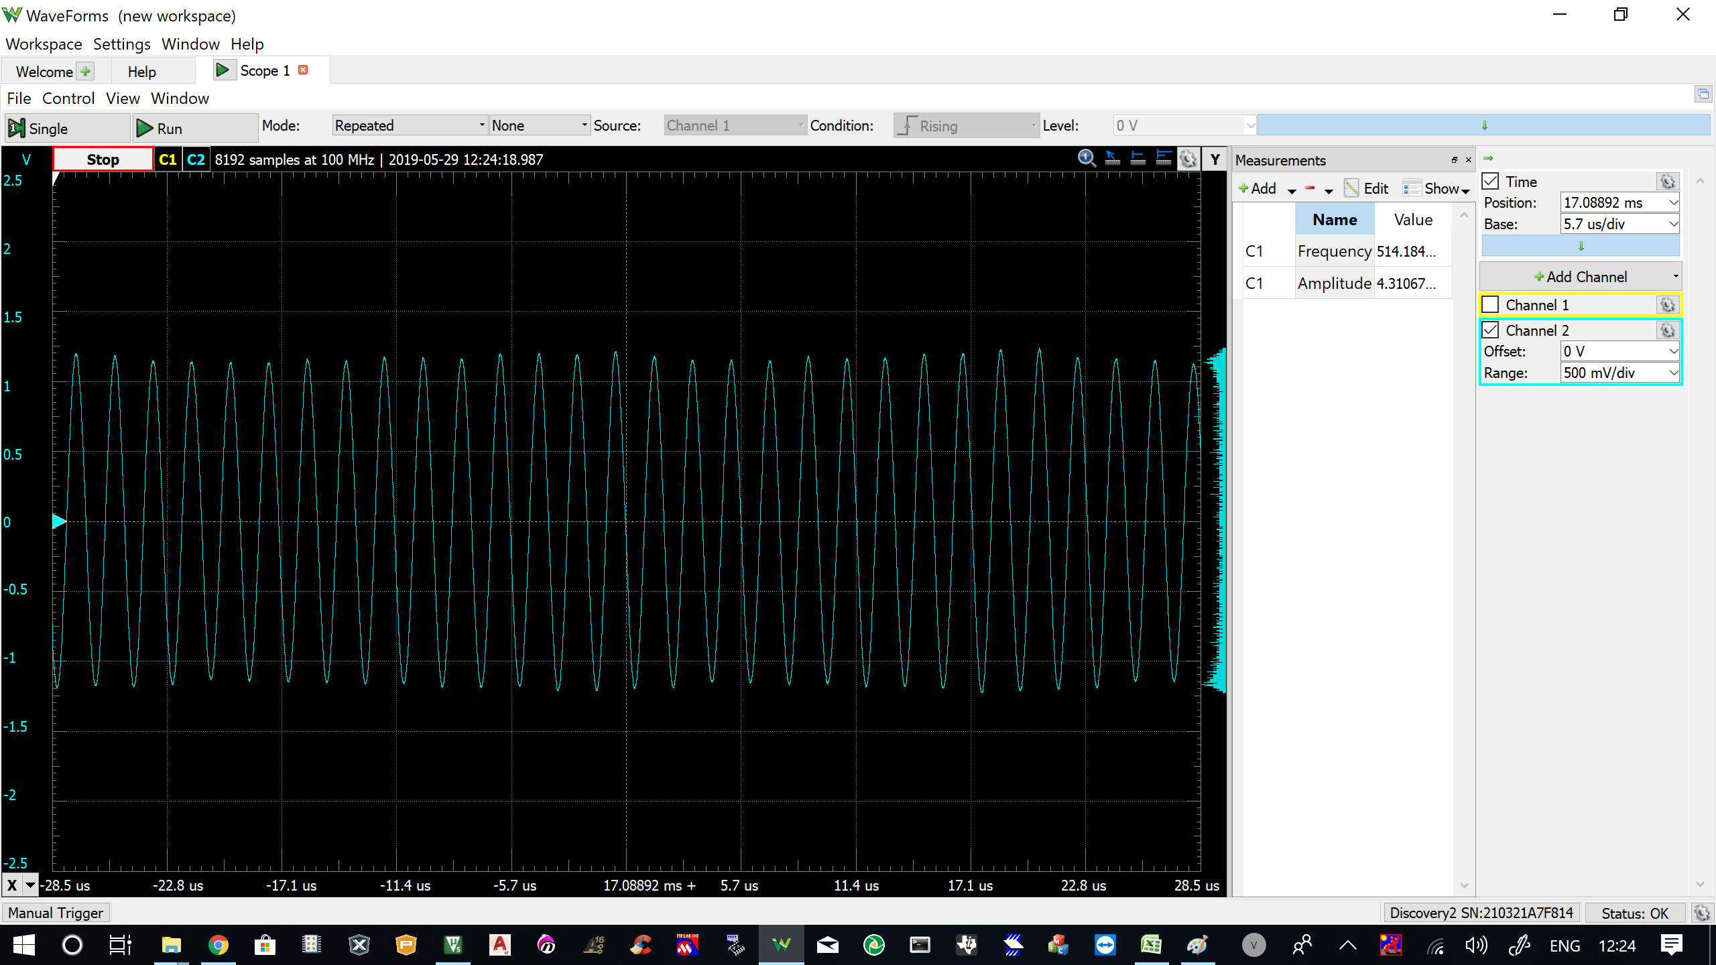Click the C1 channel indicator
Image resolution: width=1716 pixels, height=965 pixels.
[168, 159]
